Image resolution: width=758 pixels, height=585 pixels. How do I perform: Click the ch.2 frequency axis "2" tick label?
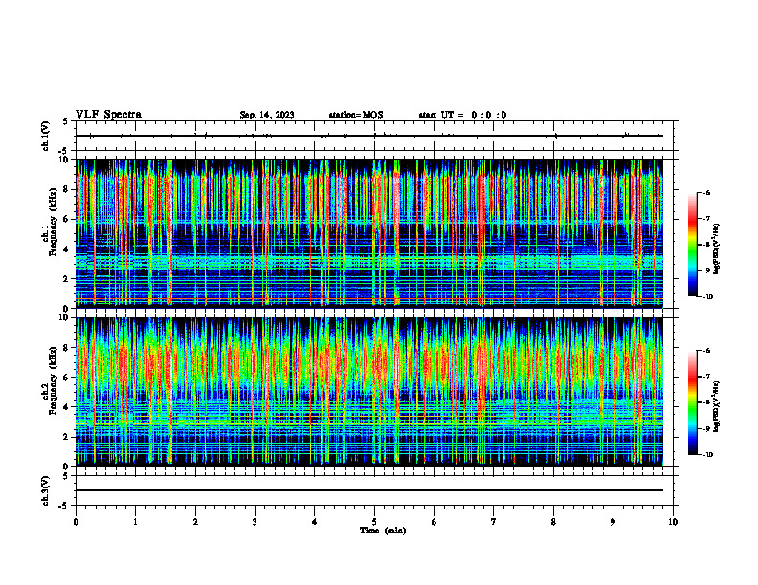67,437
